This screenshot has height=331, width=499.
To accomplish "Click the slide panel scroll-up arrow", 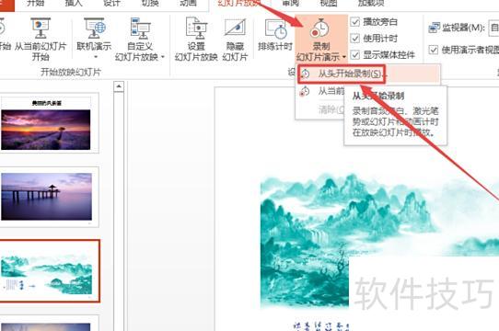I will pyautogui.click(x=119, y=86).
